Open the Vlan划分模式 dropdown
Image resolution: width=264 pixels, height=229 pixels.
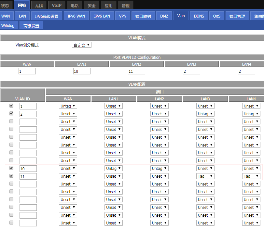point(81,45)
